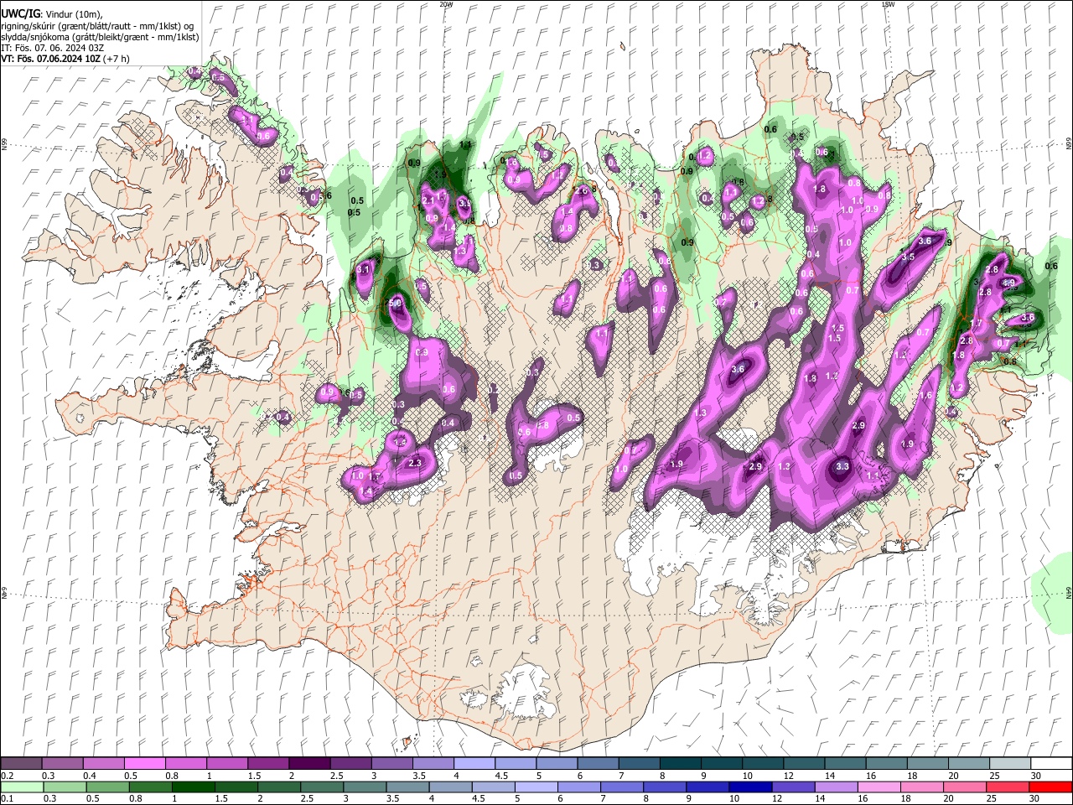Select the light pink 16 rain legend swatch
The width and height of the screenshot is (1073, 805).
[x=879, y=787]
